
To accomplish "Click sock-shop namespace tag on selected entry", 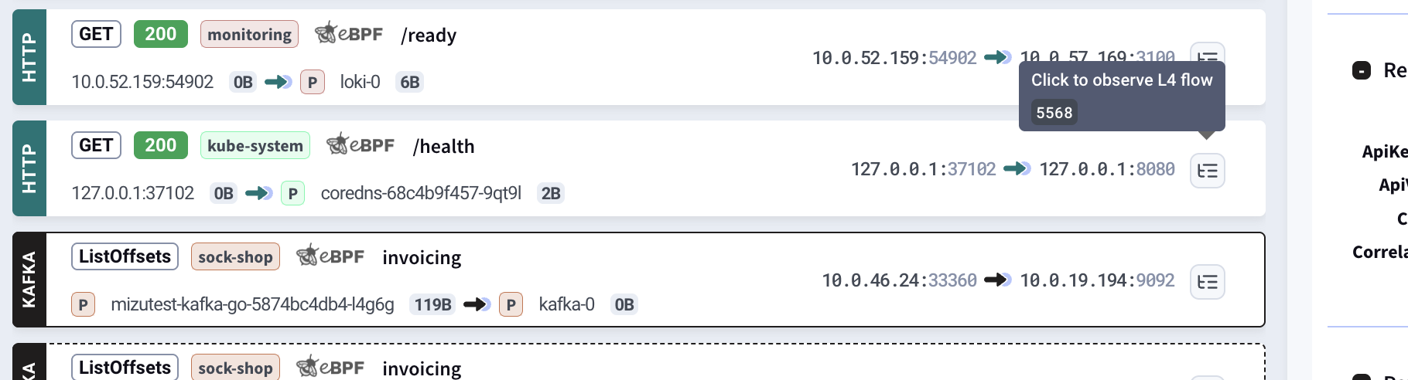I will (235, 257).
